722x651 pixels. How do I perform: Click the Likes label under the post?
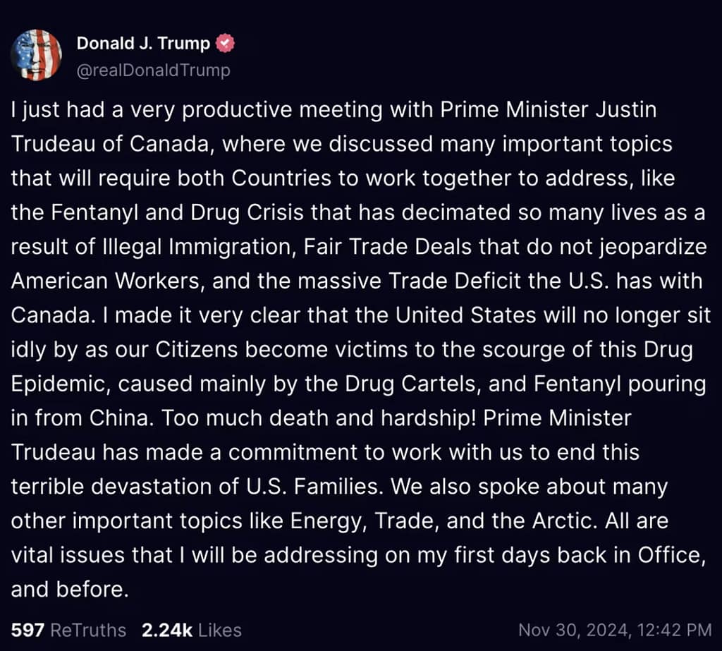click(x=218, y=630)
